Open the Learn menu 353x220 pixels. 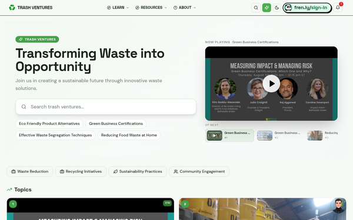tap(118, 8)
